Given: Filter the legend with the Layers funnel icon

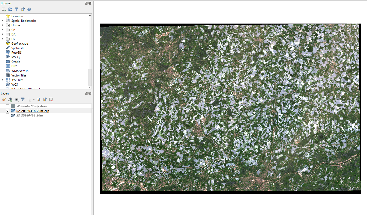Looking at the screenshot, I should tap(23, 100).
